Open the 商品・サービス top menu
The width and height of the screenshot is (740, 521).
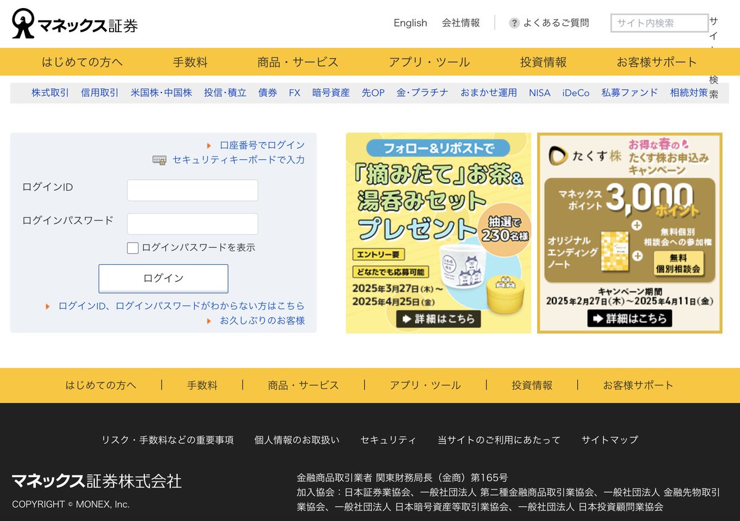[298, 62]
